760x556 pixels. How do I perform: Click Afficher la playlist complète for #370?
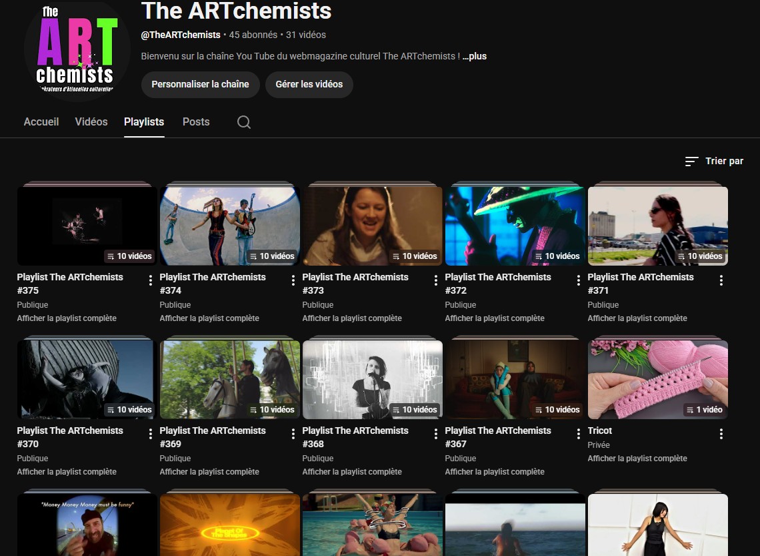[x=67, y=472]
